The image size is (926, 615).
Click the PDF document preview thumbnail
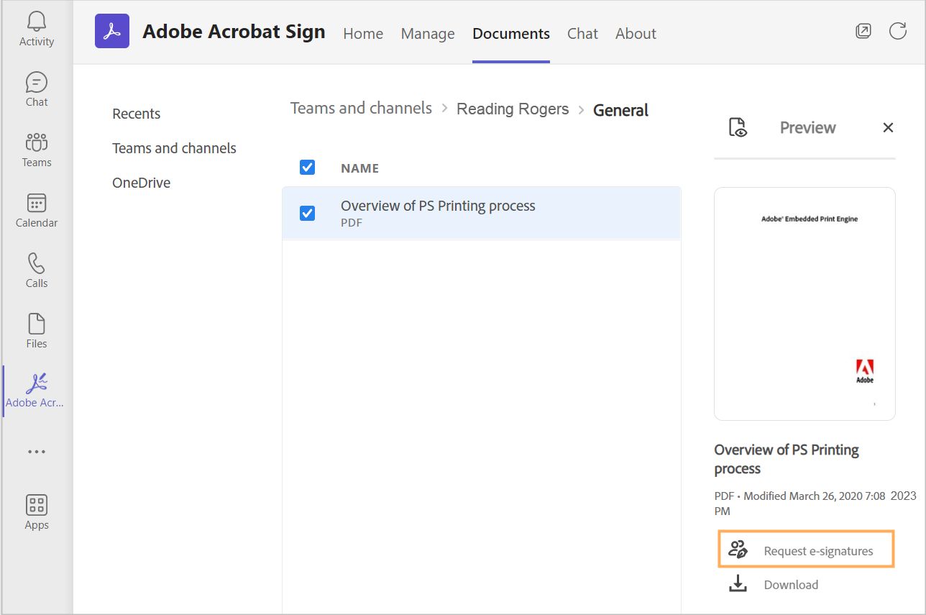tap(804, 304)
